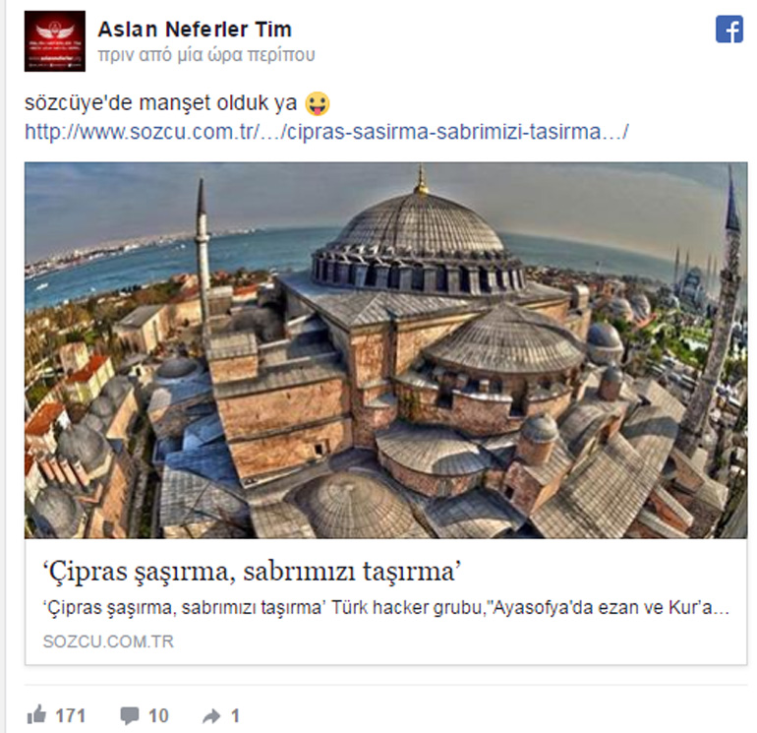Click the comment speech bubble icon
Viewport: 757px width, 733px height.
[130, 715]
